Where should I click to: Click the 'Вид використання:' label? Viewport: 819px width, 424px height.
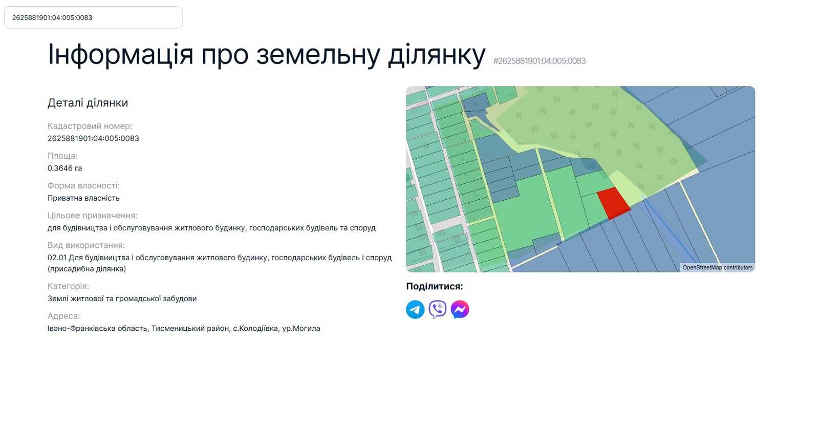tap(86, 245)
